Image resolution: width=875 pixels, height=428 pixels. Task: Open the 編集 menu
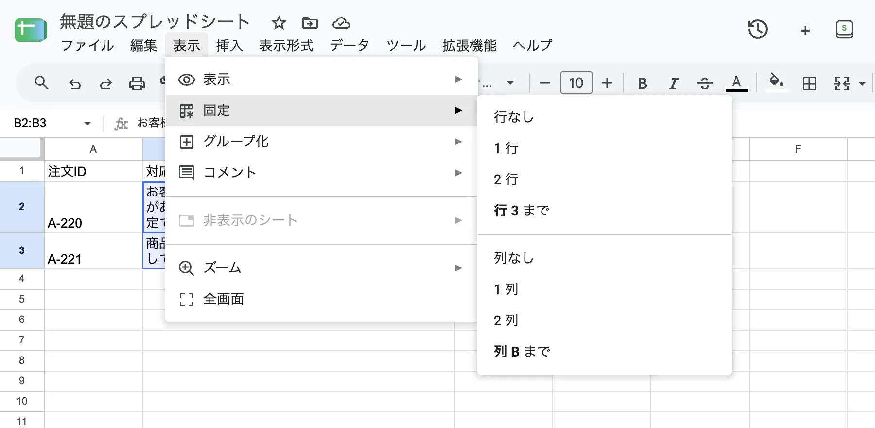(143, 45)
